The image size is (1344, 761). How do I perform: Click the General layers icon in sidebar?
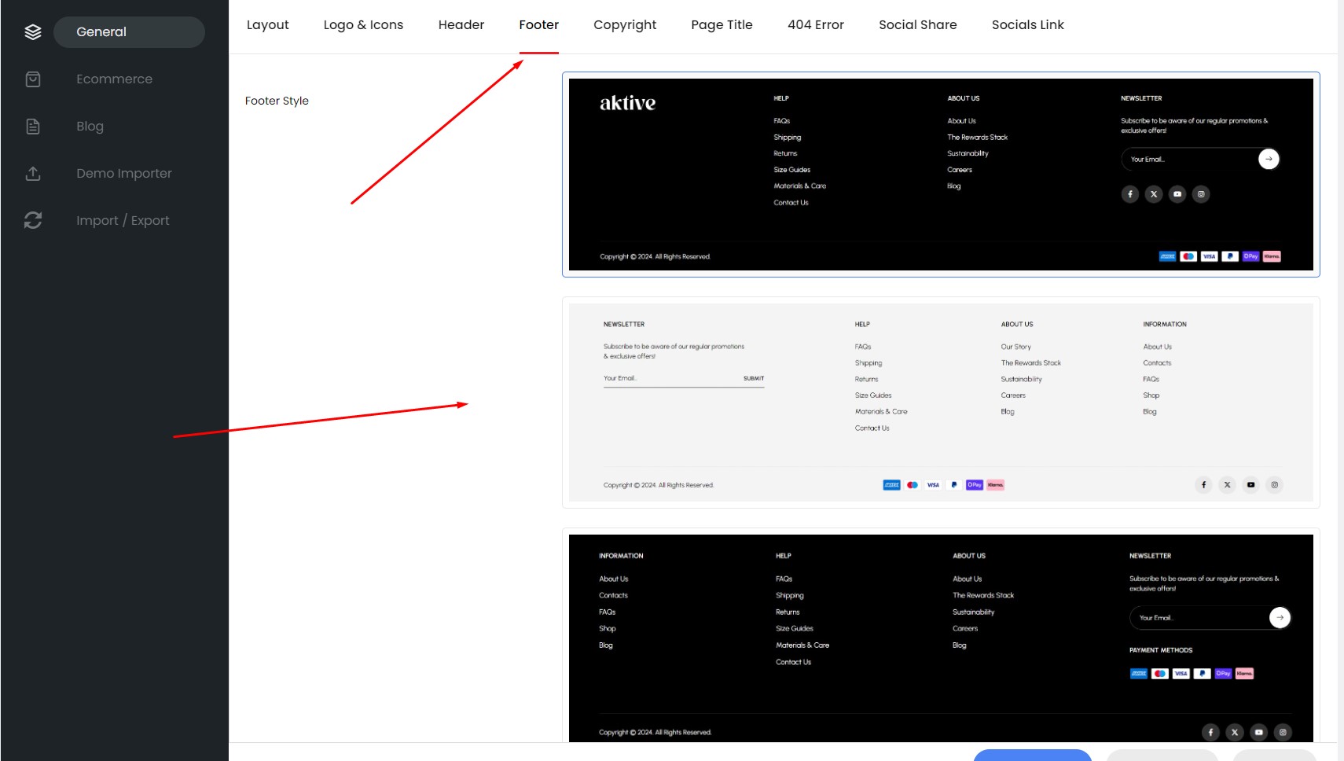pyautogui.click(x=33, y=32)
